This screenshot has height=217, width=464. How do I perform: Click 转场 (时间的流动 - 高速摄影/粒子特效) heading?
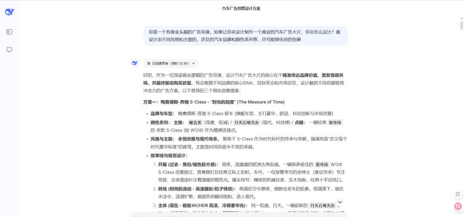click(x=197, y=189)
